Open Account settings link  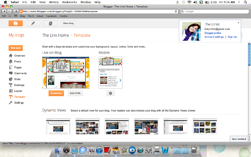(x=214, y=37)
